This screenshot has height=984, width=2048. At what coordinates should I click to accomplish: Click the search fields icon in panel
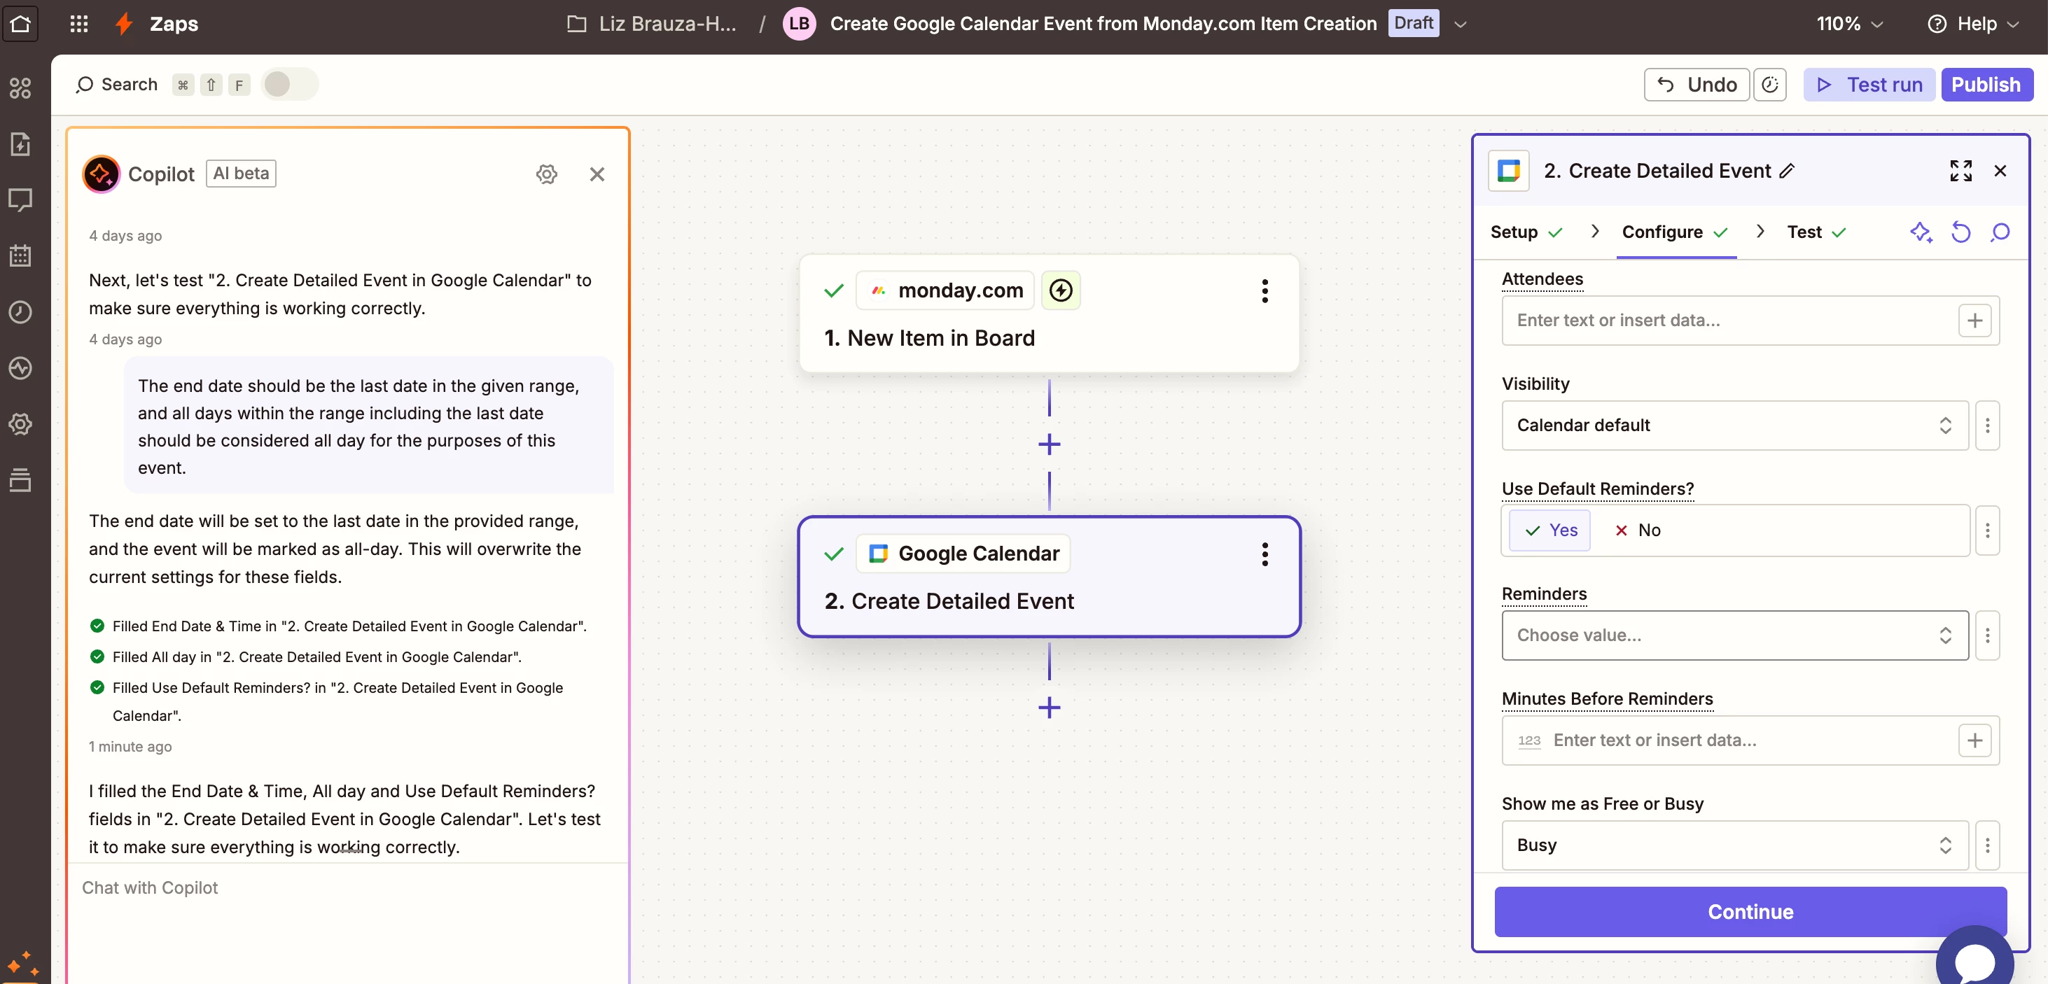point(2000,232)
